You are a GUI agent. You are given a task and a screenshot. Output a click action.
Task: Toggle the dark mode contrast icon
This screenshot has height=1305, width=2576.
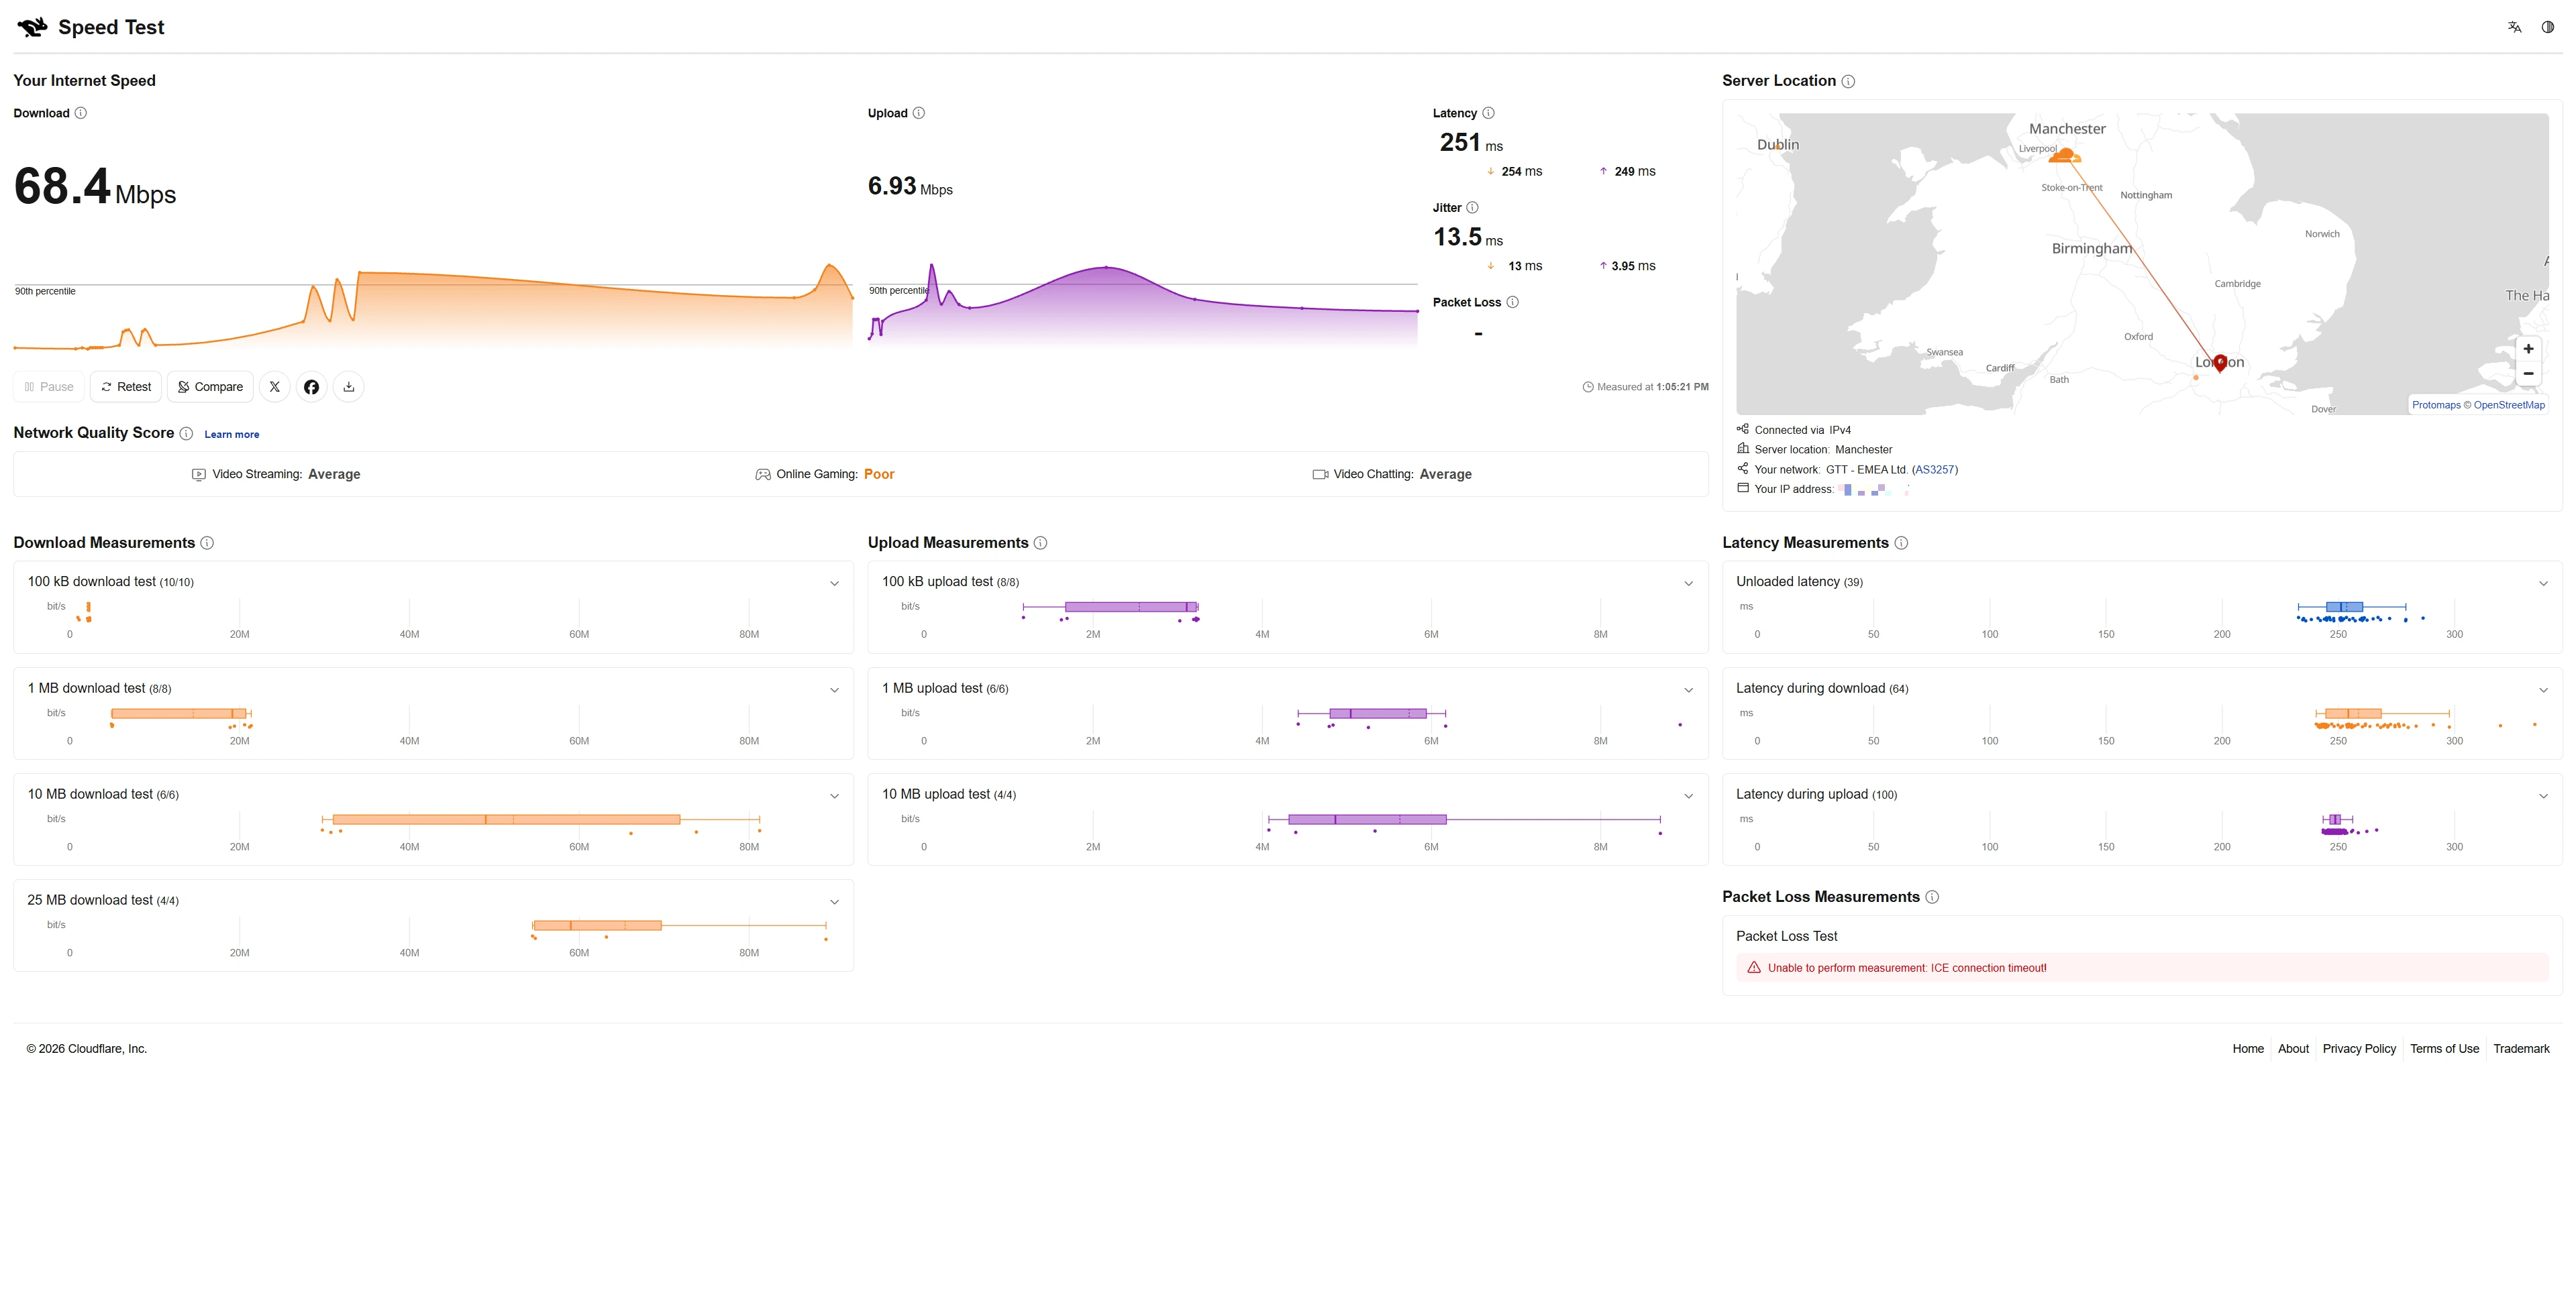pos(2548,27)
